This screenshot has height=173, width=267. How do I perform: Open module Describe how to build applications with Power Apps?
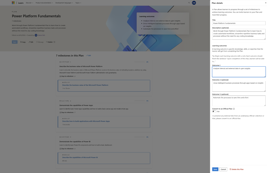coord(86,121)
